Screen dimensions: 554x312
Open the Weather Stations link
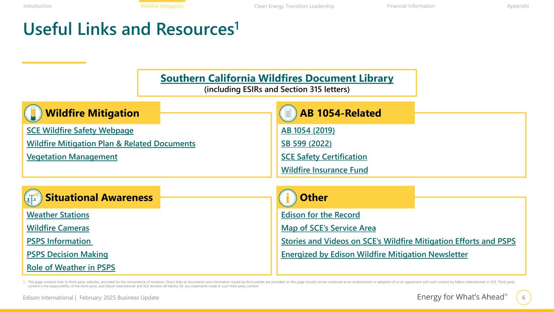click(58, 215)
